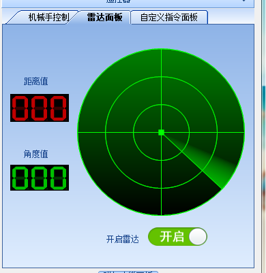Click the last green digit of angle display
Screen dimensions: 266x273
coord(59,178)
